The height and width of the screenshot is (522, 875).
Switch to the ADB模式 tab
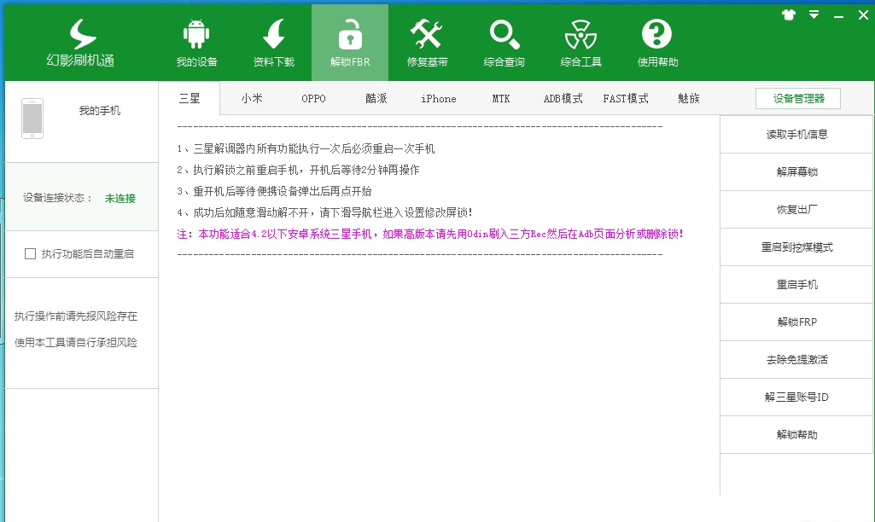[x=563, y=99]
